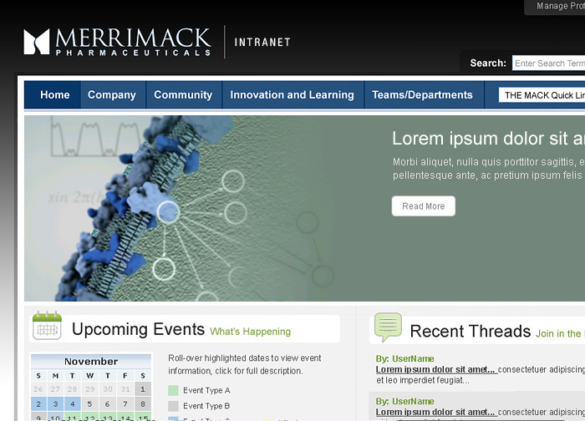Select November 1 on the calendar
The width and height of the screenshot is (585, 421).
[x=143, y=389]
